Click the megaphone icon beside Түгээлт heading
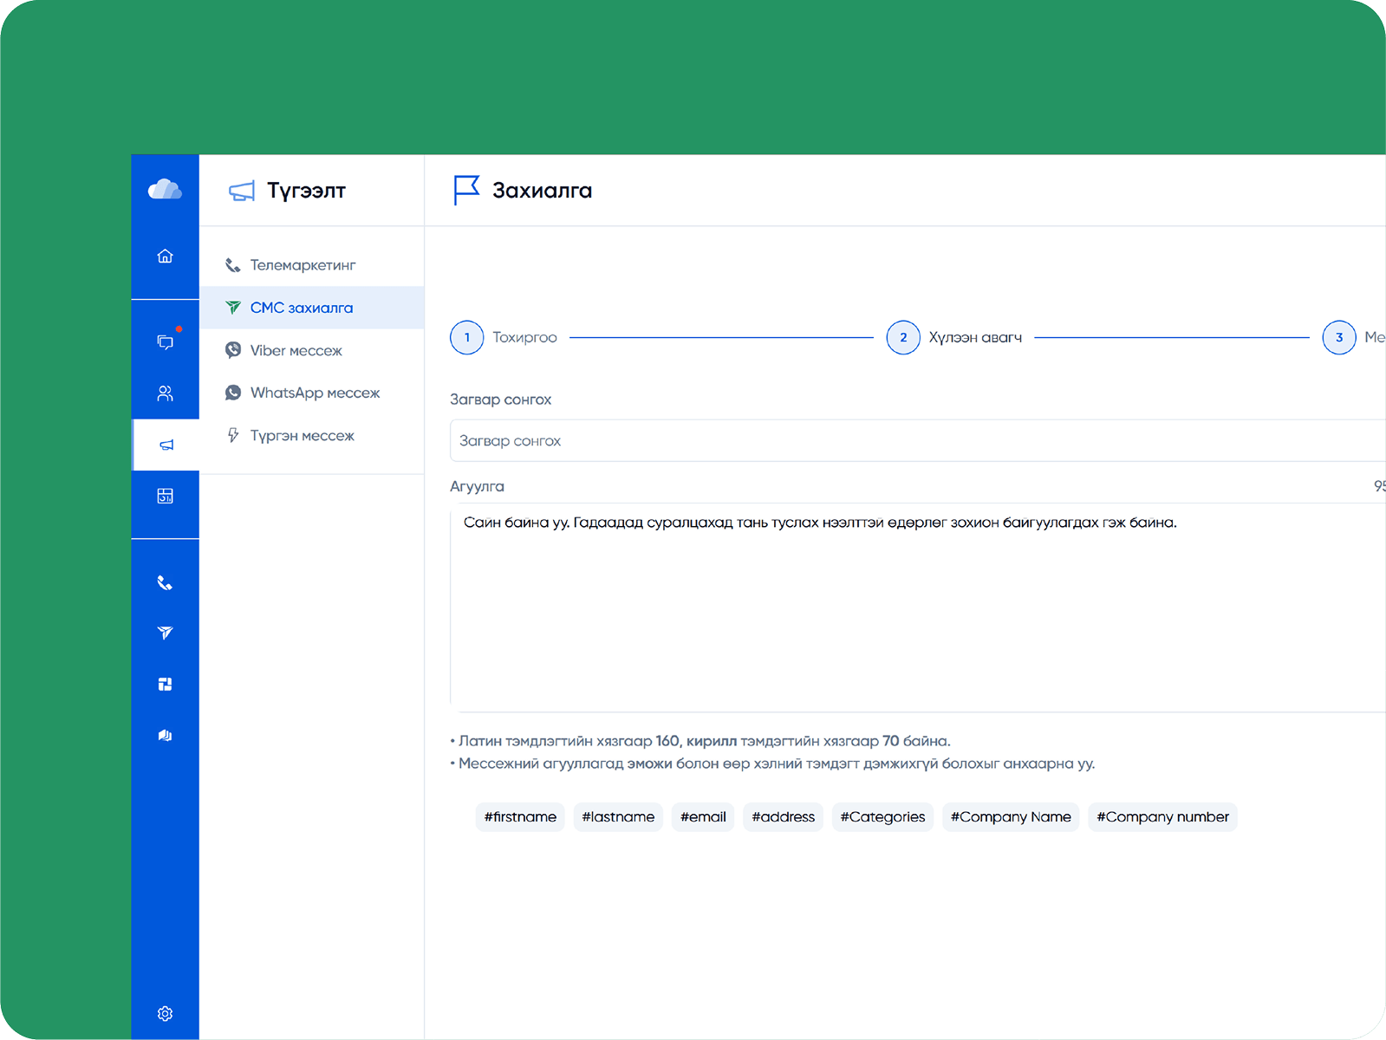1386x1040 pixels. tap(242, 191)
